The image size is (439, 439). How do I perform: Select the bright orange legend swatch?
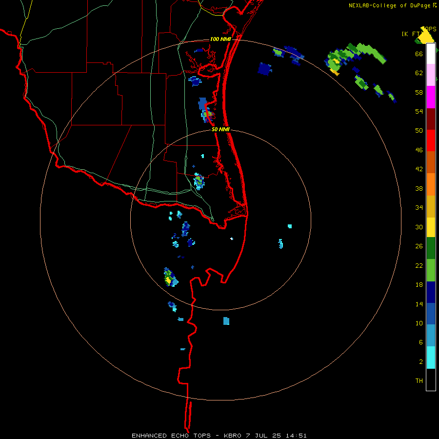(x=431, y=184)
